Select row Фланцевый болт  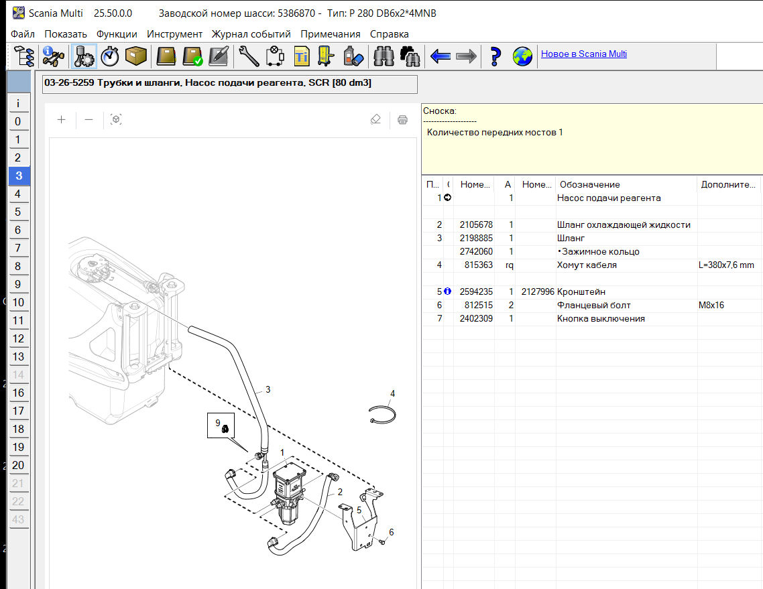[592, 306]
